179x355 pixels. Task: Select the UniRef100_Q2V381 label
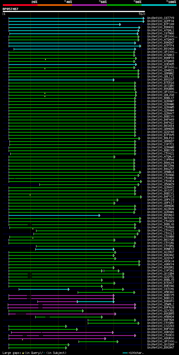161,310
